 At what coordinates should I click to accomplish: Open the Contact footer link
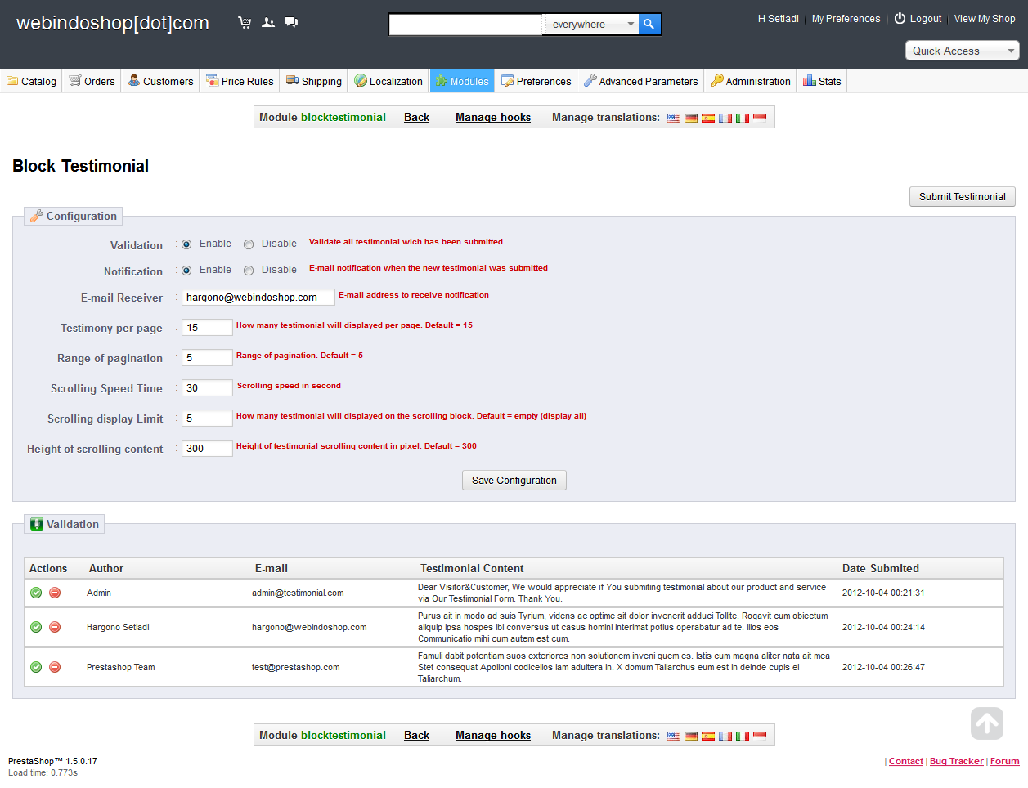coord(906,761)
